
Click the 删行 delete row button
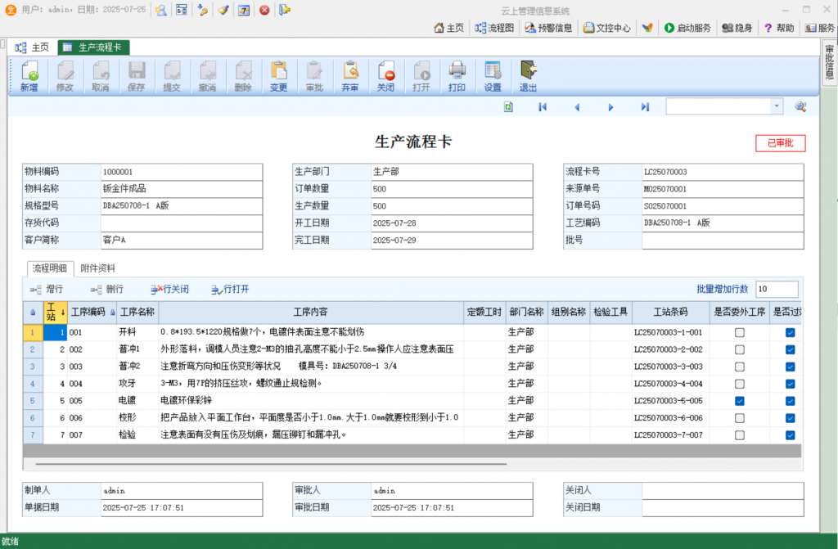107,289
